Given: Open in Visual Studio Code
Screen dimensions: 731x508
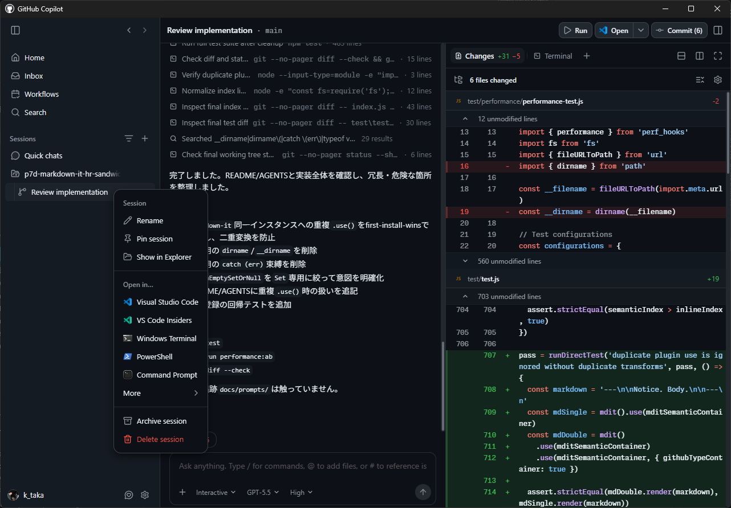Looking at the screenshot, I should click(x=161, y=302).
